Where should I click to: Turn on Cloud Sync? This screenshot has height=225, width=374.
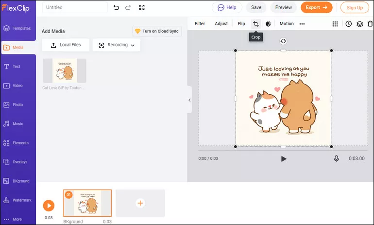[x=157, y=31]
